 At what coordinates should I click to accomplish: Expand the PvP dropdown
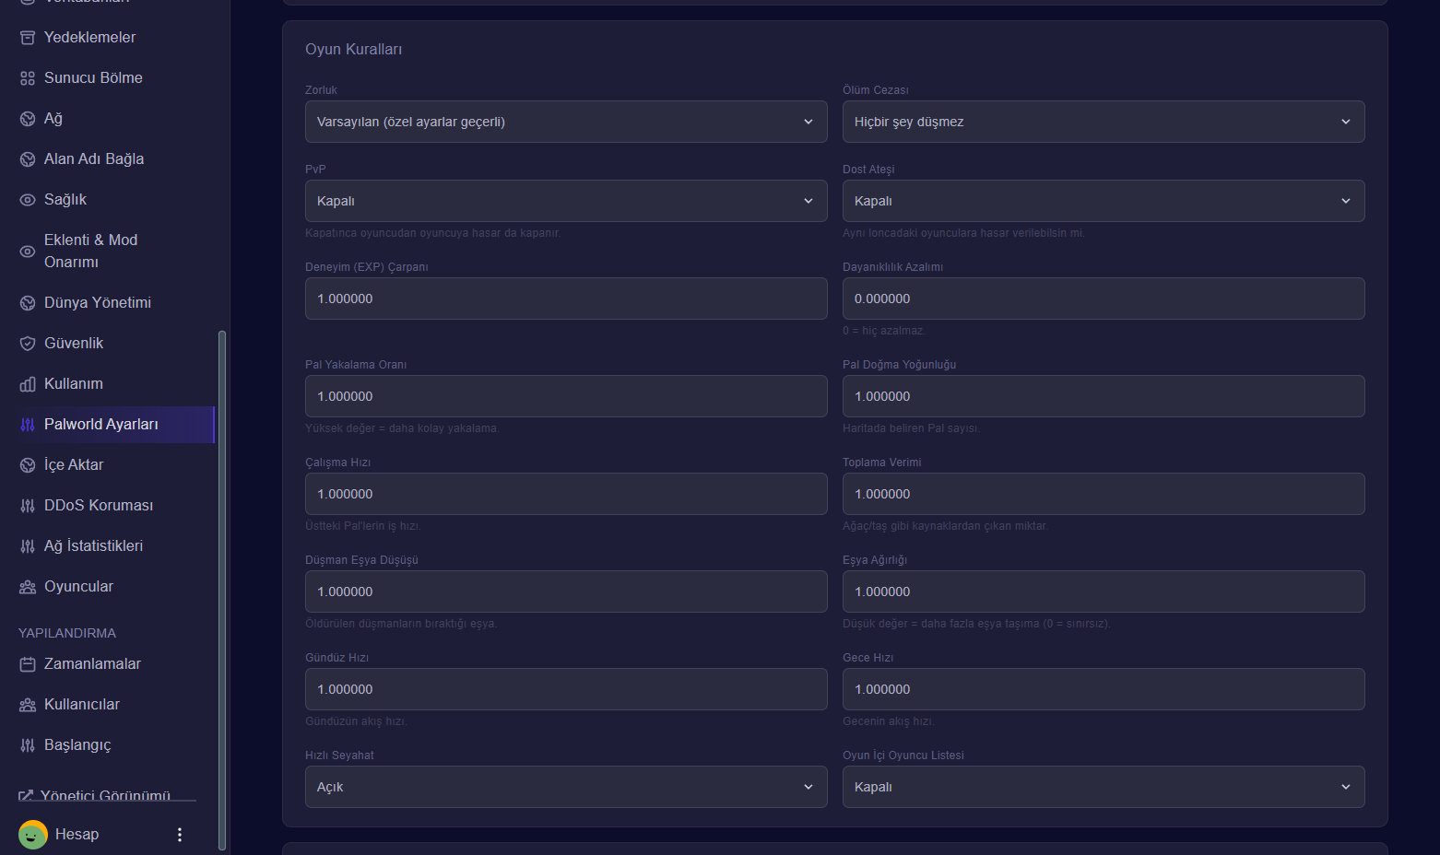pyautogui.click(x=566, y=201)
